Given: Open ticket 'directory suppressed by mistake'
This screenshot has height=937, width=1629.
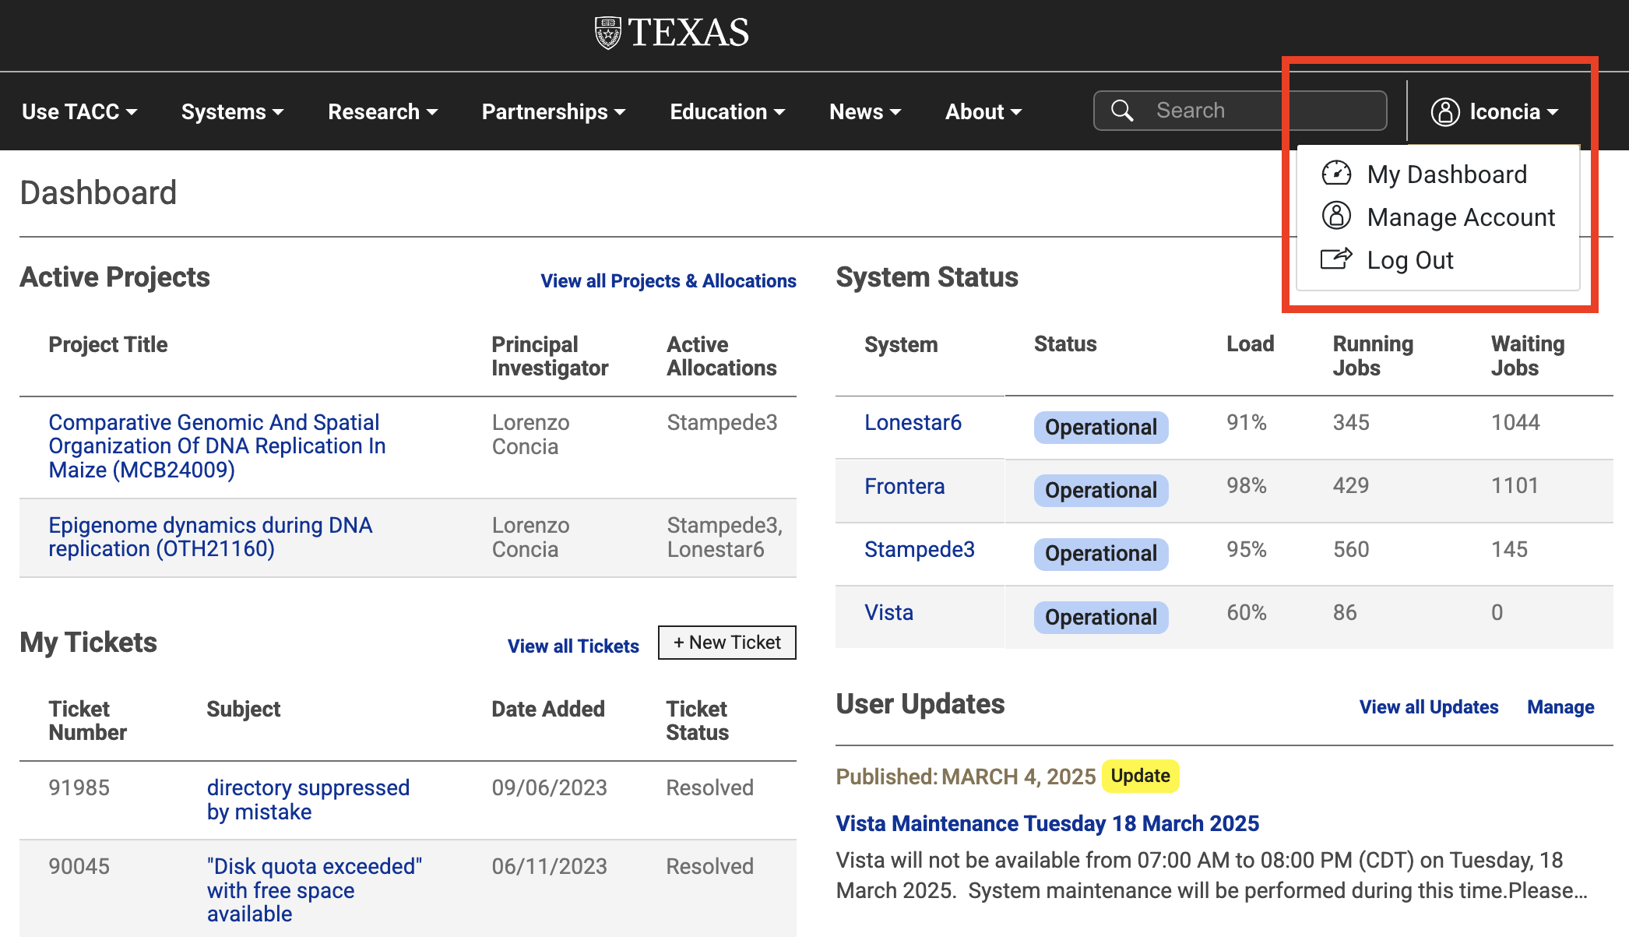Looking at the screenshot, I should click(308, 800).
